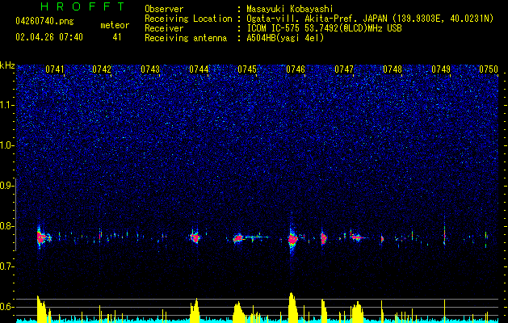The width and height of the screenshot is (508, 323).
Task: Click the observer name Masayuki Kobayashi
Action: 290,9
